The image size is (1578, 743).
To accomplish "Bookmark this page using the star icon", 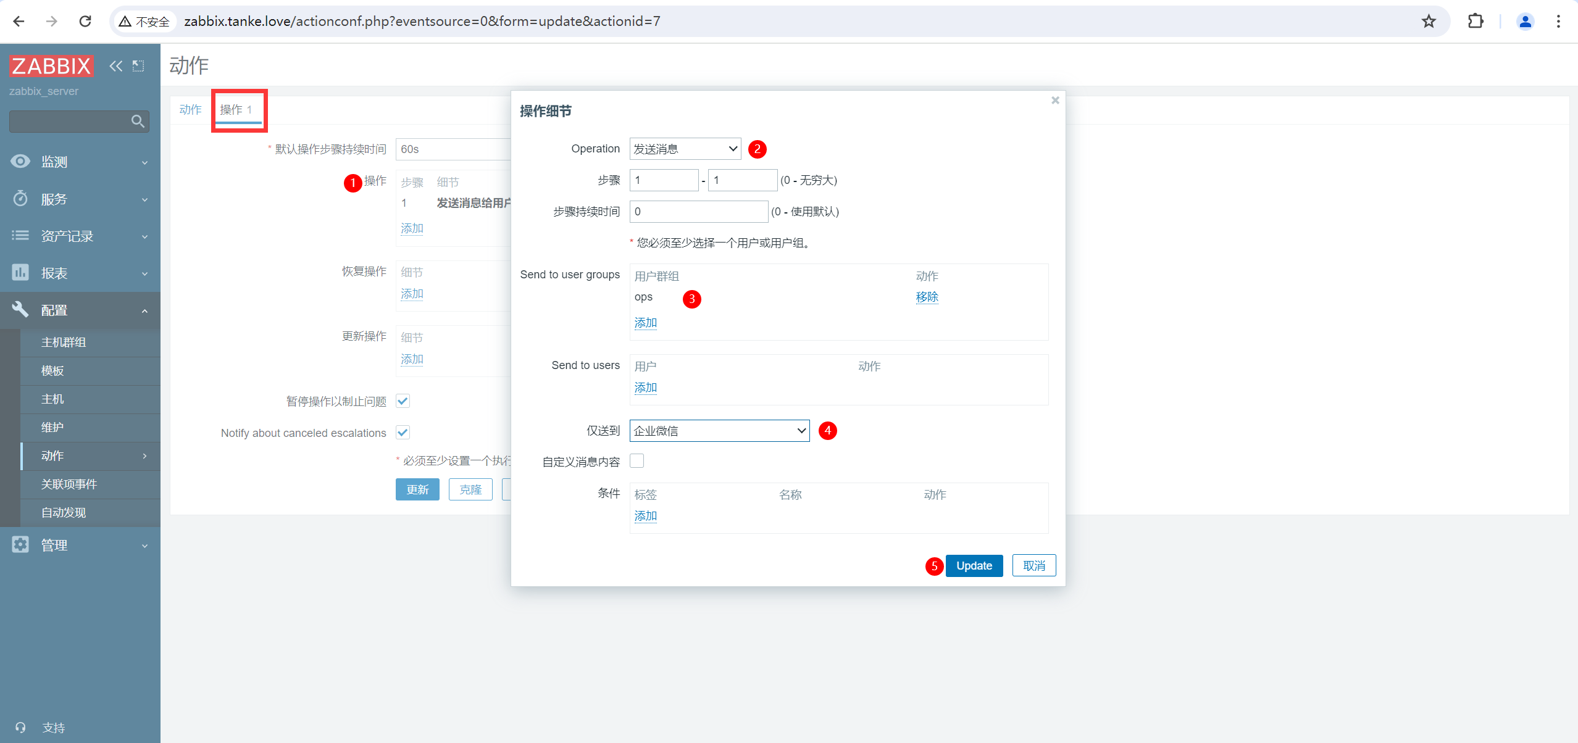I will (x=1429, y=22).
